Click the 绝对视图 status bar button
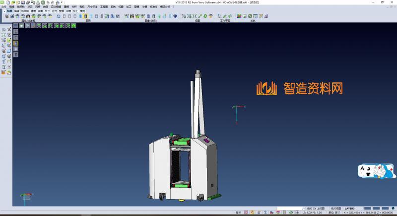397x216 pixels. [x=335, y=208]
